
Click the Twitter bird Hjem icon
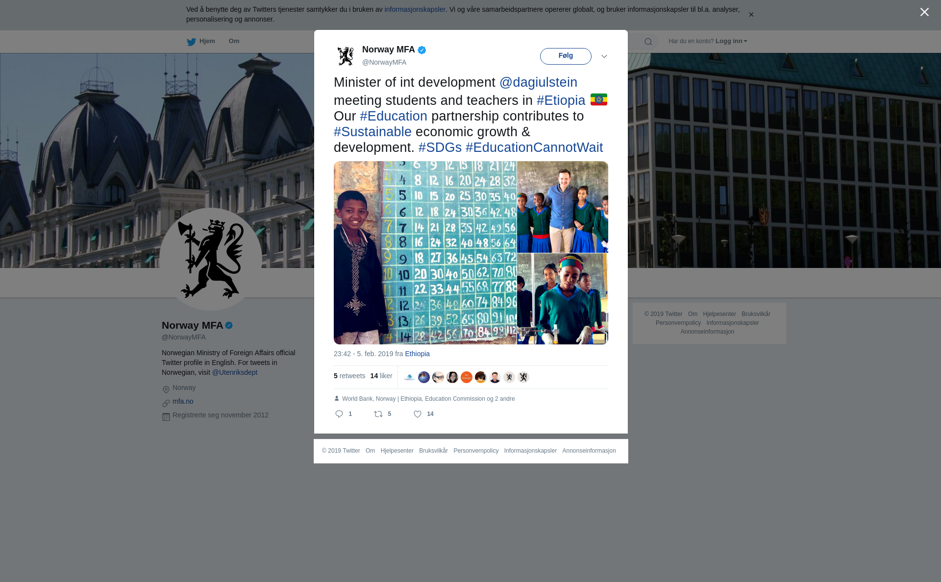191,42
